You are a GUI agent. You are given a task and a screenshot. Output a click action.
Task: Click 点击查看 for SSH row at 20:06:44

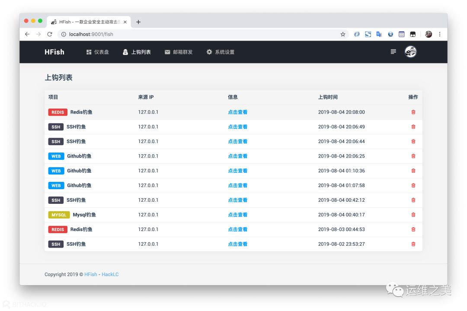(238, 141)
